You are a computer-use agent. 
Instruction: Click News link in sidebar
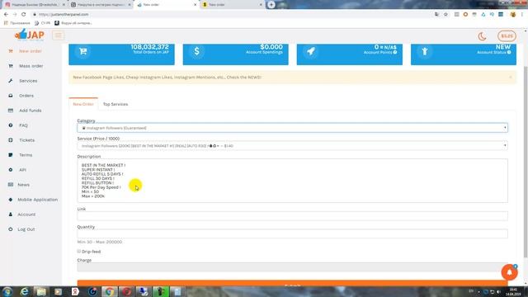(x=24, y=185)
